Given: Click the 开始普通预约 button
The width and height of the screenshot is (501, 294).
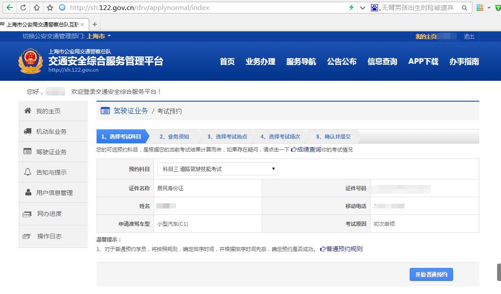Looking at the screenshot, I should pos(431,274).
